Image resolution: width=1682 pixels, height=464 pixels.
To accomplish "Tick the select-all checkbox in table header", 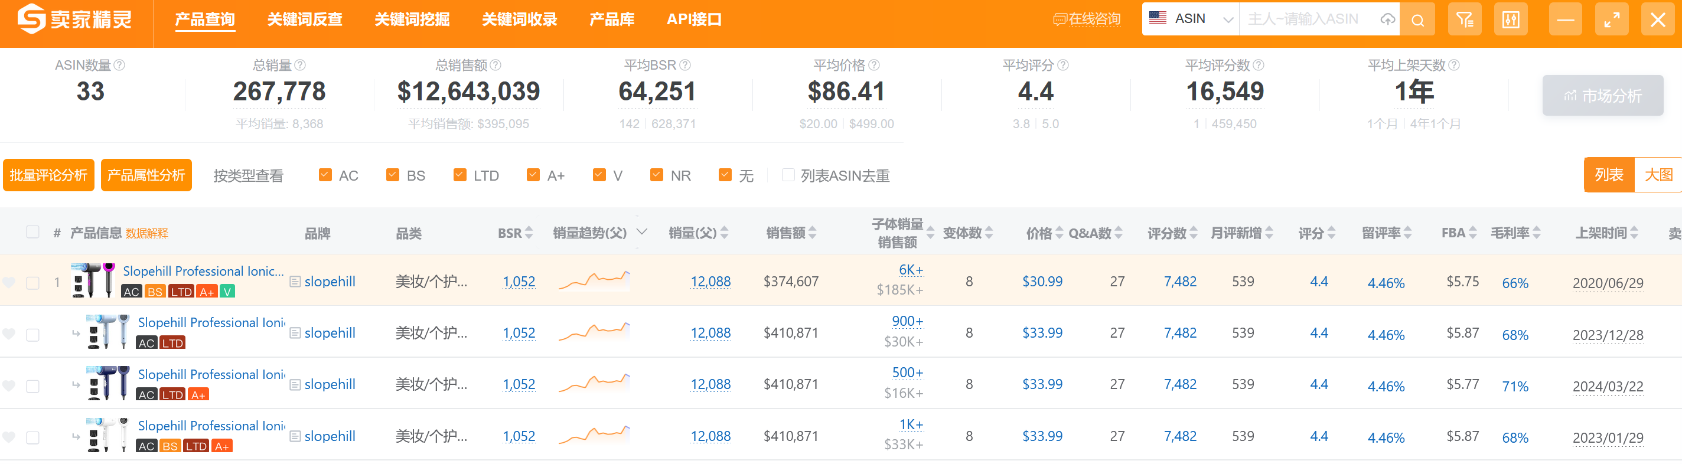I will coord(32,233).
